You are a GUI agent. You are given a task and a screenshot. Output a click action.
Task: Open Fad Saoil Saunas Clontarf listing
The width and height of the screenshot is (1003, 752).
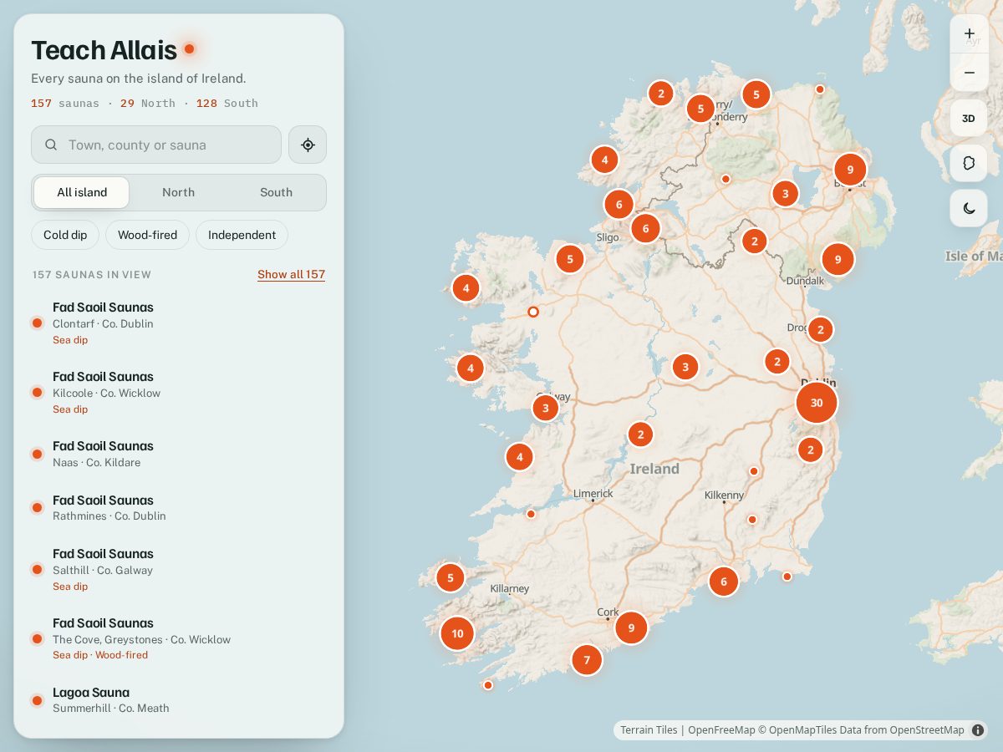coord(179,323)
